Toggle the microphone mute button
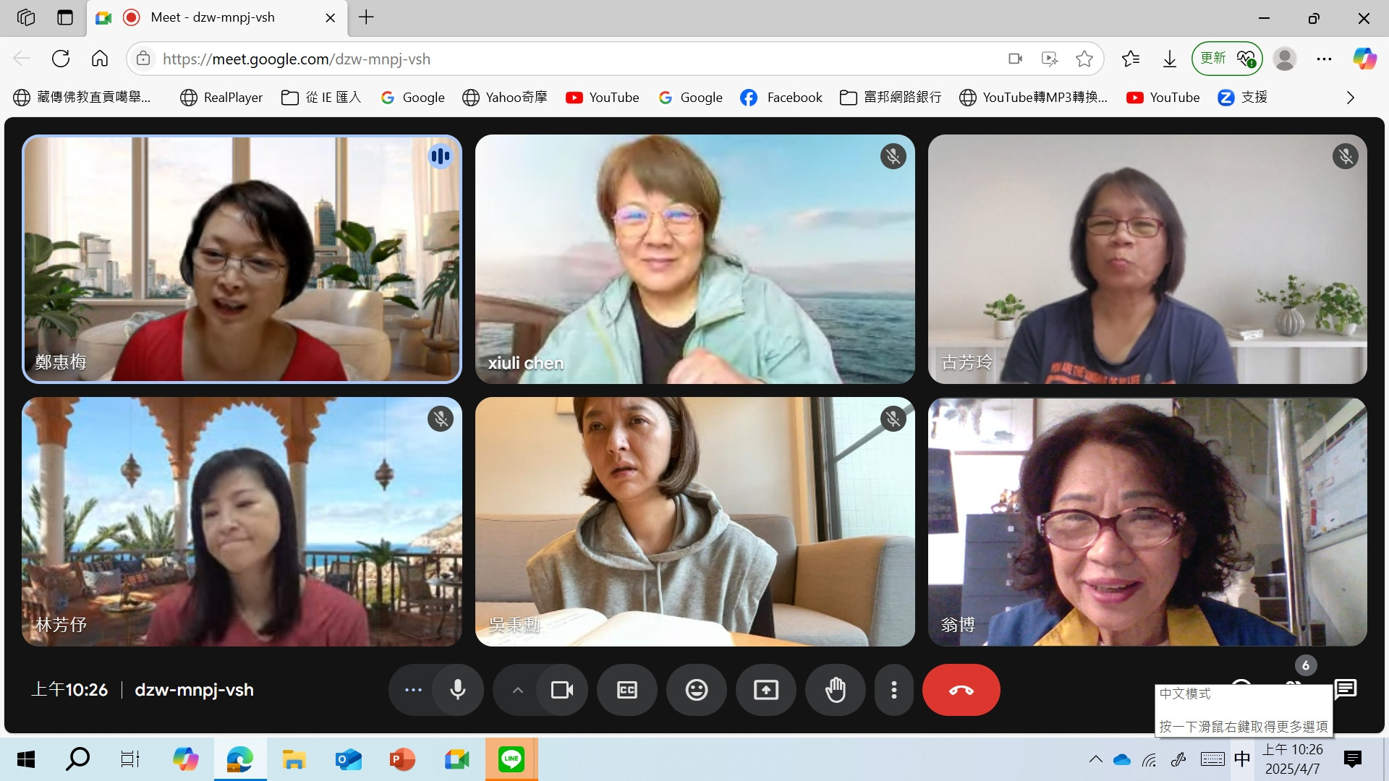This screenshot has height=781, width=1389. pos(457,690)
